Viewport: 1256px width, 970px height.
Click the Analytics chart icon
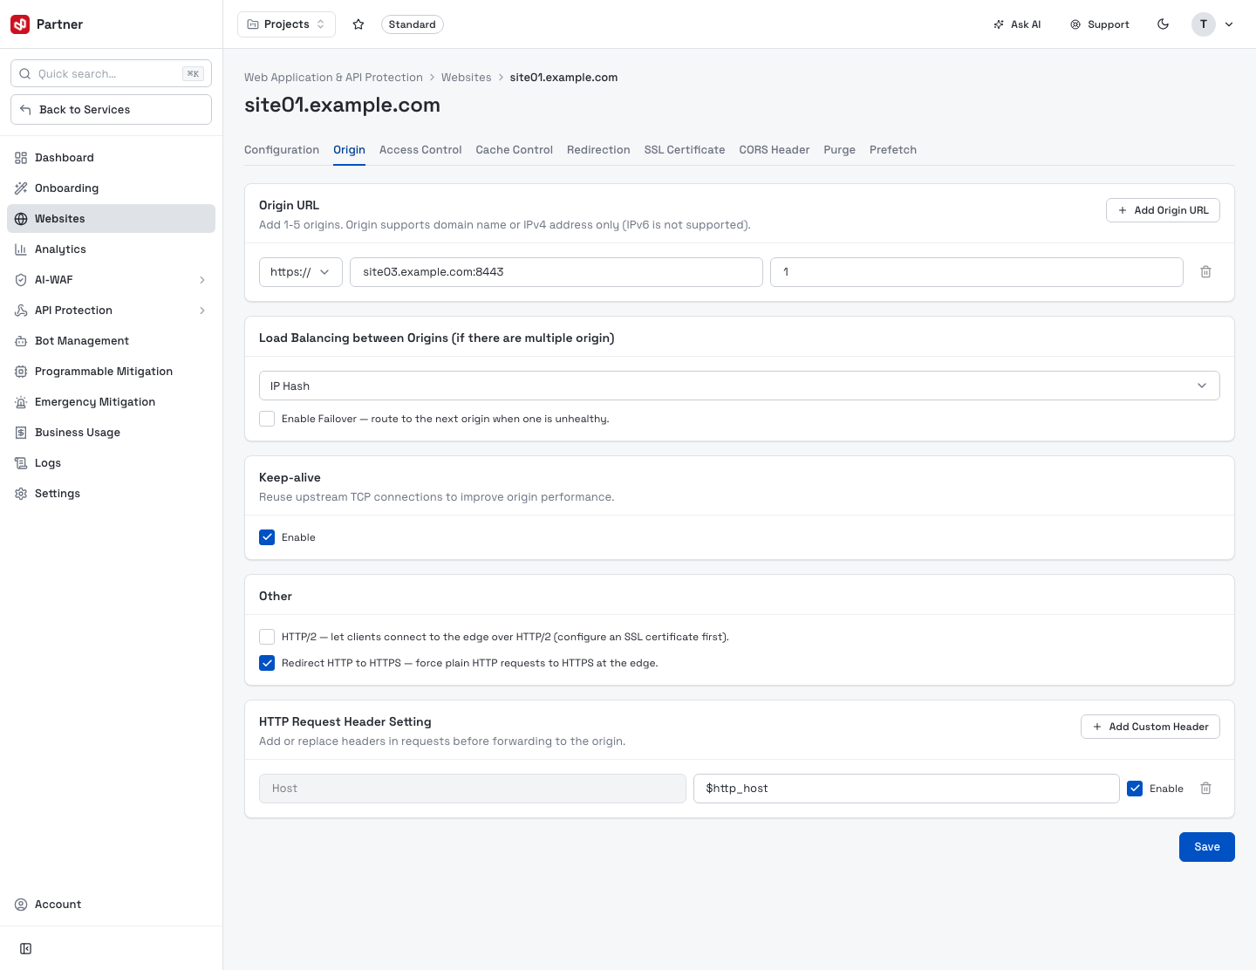pyautogui.click(x=21, y=249)
